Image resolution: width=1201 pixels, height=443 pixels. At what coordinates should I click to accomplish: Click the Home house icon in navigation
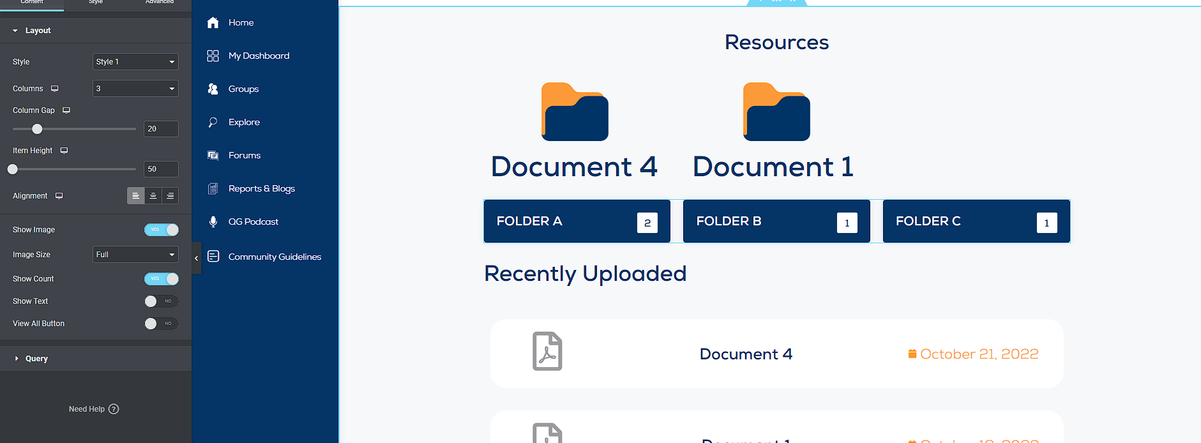click(x=213, y=22)
